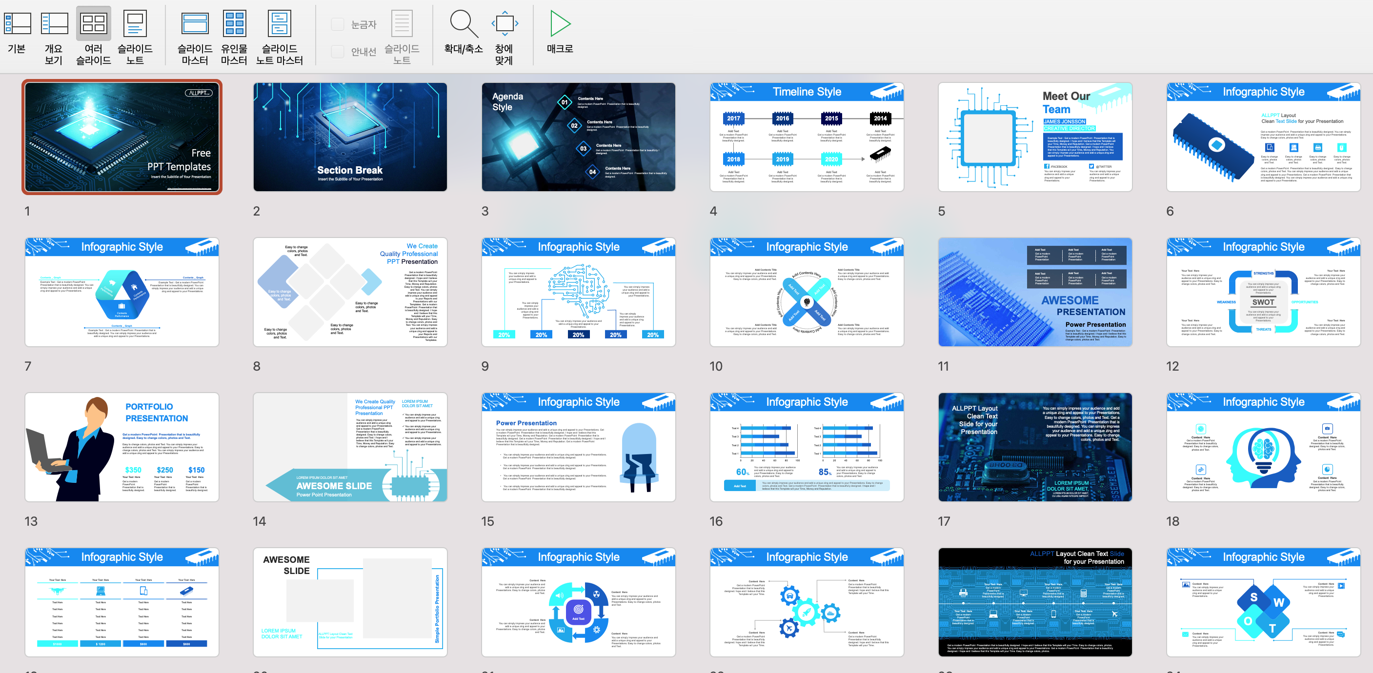The image size is (1373, 673).
Task: Select the Timeline Style slide 4
Action: pos(807,137)
